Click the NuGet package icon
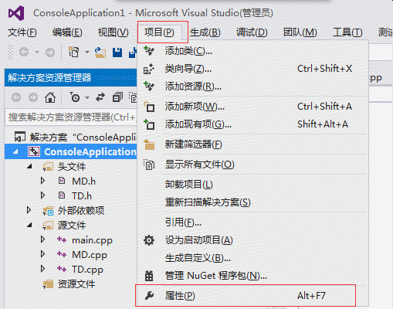Screen dimensions: 393x309 pos(149,276)
